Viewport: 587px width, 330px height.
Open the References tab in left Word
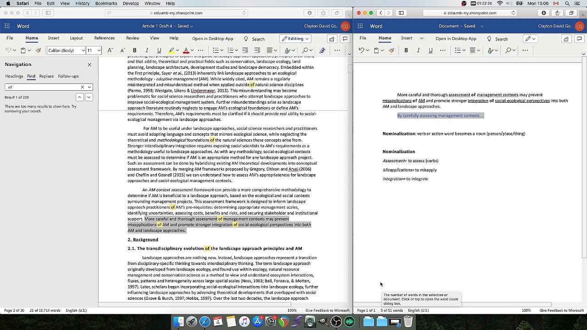(x=104, y=38)
